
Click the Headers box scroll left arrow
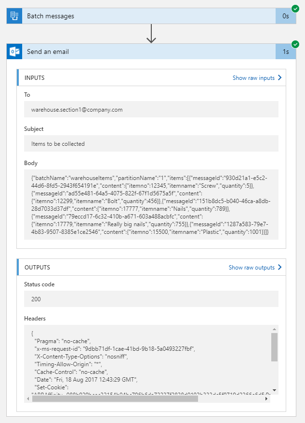[28, 399]
